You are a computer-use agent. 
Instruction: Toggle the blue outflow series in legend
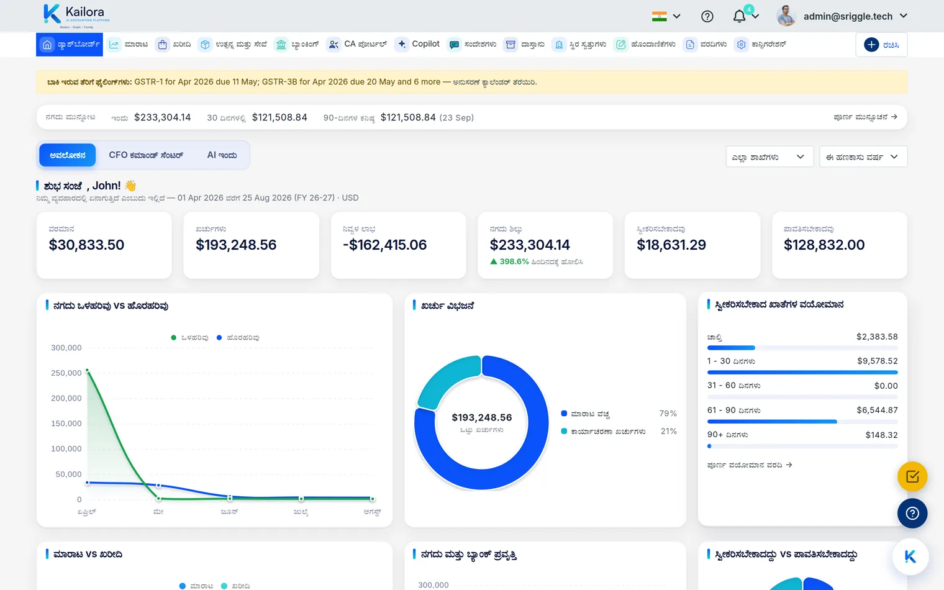pyautogui.click(x=238, y=338)
